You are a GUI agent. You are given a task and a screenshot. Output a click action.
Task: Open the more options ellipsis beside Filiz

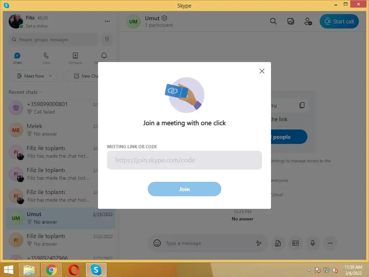coord(107,21)
